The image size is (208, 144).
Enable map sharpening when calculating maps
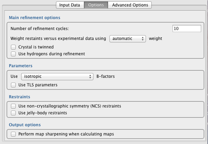click(13, 134)
